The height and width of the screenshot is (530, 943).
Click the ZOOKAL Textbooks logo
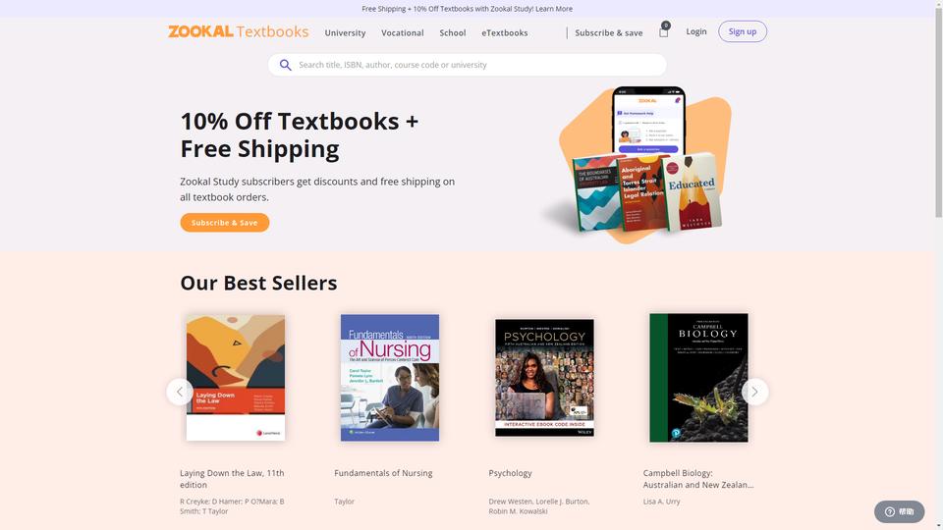pos(238,31)
